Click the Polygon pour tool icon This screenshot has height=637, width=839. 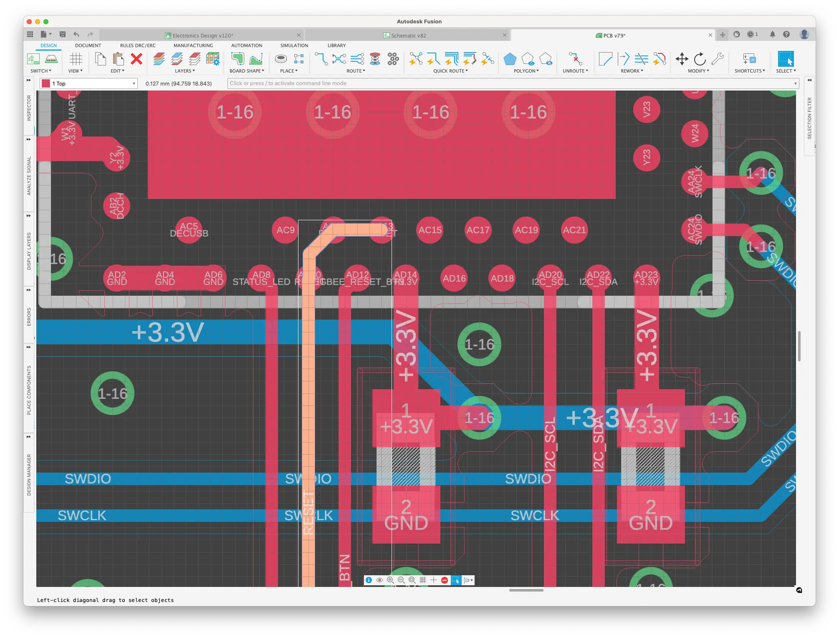coord(510,59)
